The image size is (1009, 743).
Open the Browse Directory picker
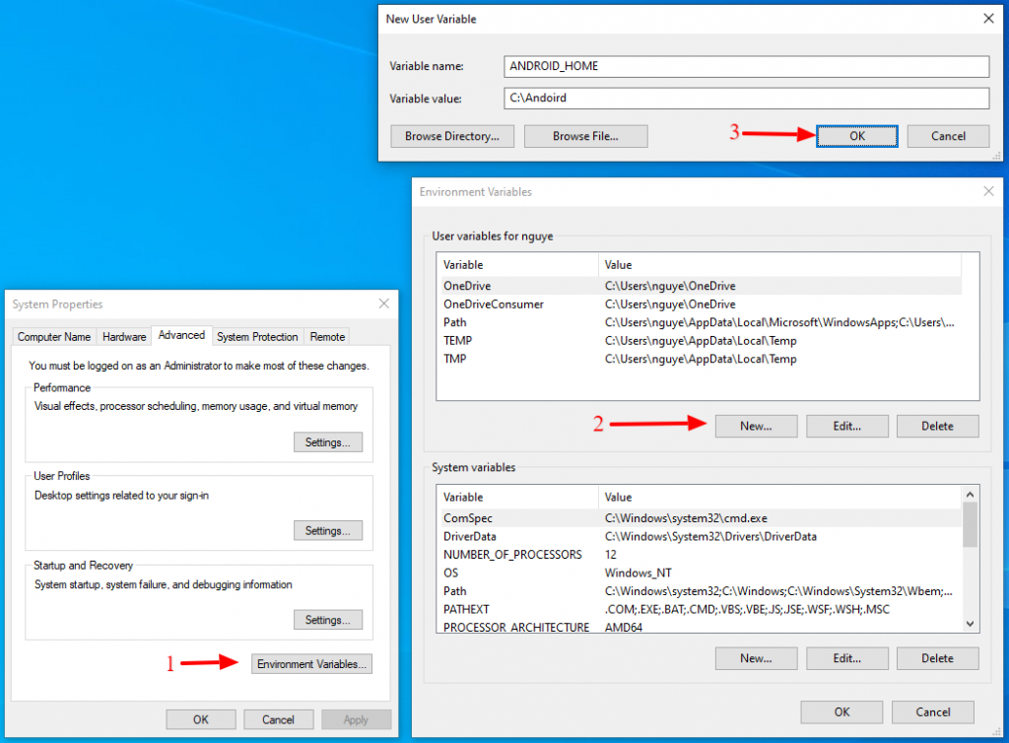pyautogui.click(x=452, y=136)
